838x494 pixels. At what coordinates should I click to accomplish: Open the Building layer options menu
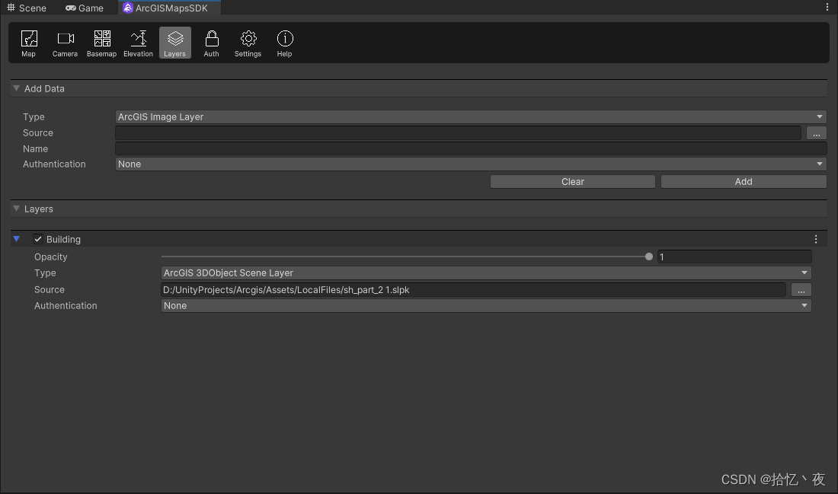point(816,238)
